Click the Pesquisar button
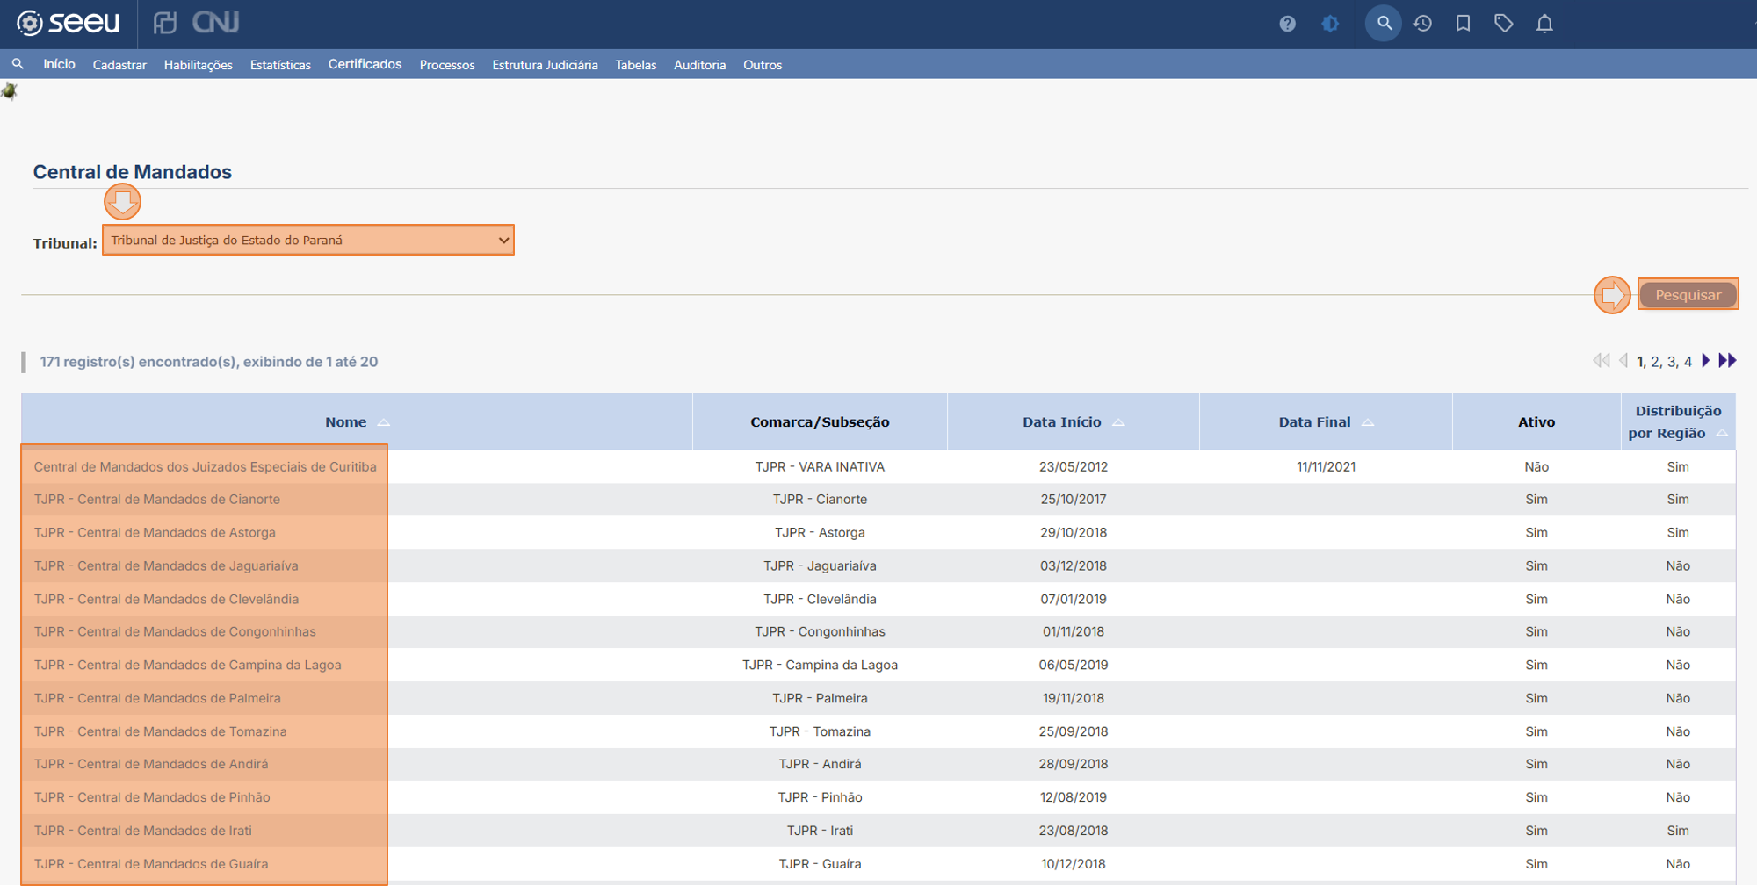The width and height of the screenshot is (1757, 886). point(1688,295)
